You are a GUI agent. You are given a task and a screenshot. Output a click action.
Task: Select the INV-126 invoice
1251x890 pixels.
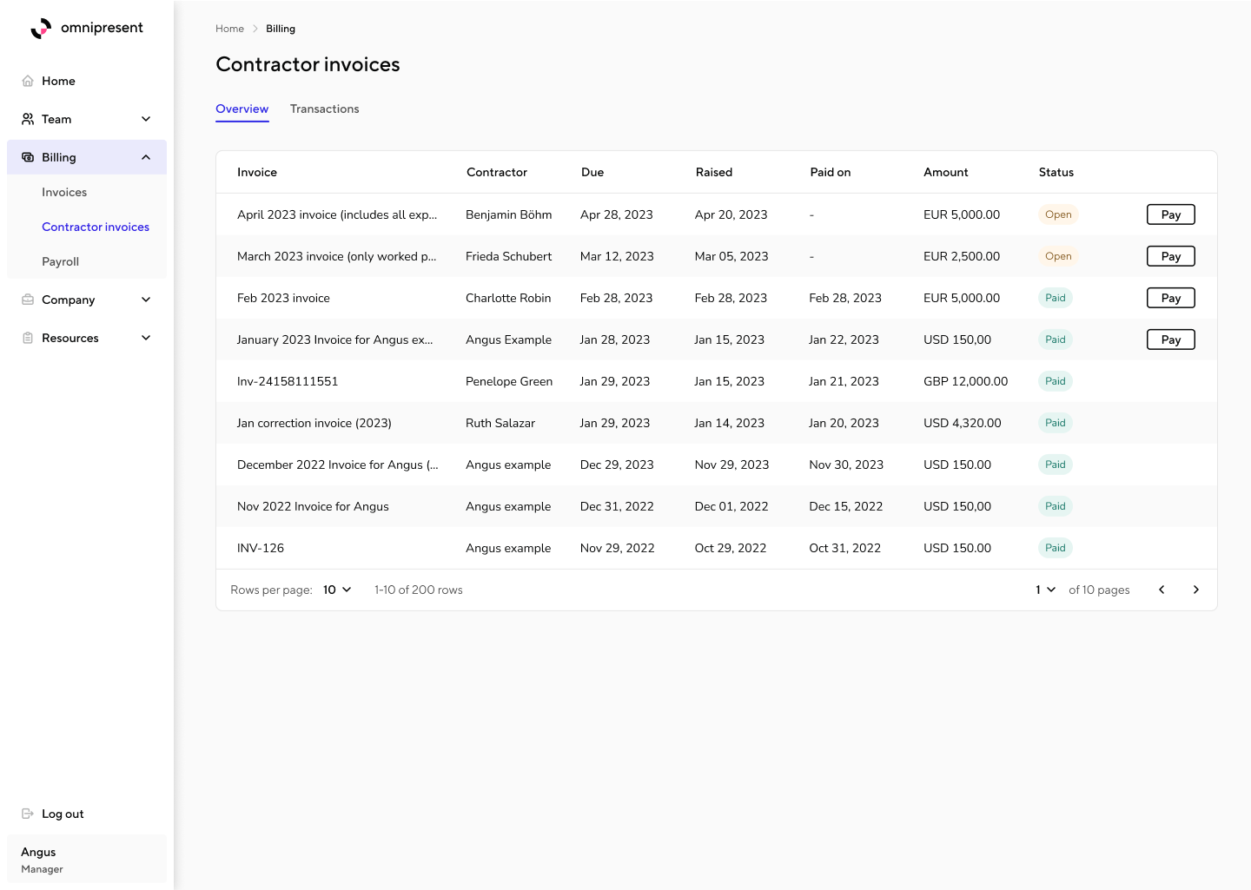tap(261, 548)
